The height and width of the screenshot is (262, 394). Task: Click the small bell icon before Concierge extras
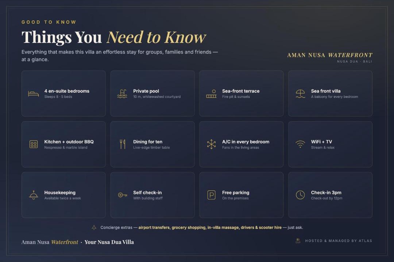pos(94,228)
